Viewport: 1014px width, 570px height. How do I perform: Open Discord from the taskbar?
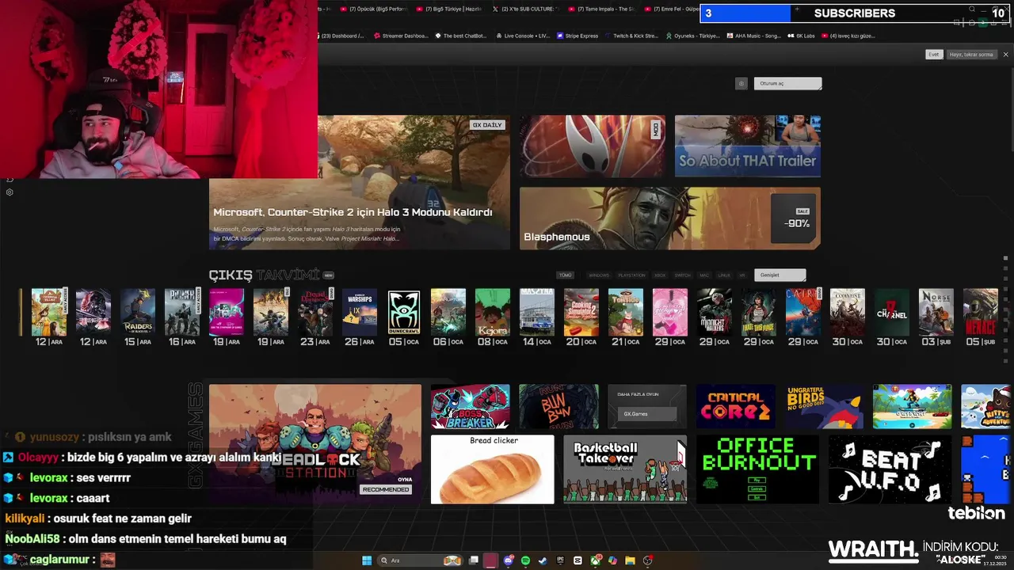509,560
